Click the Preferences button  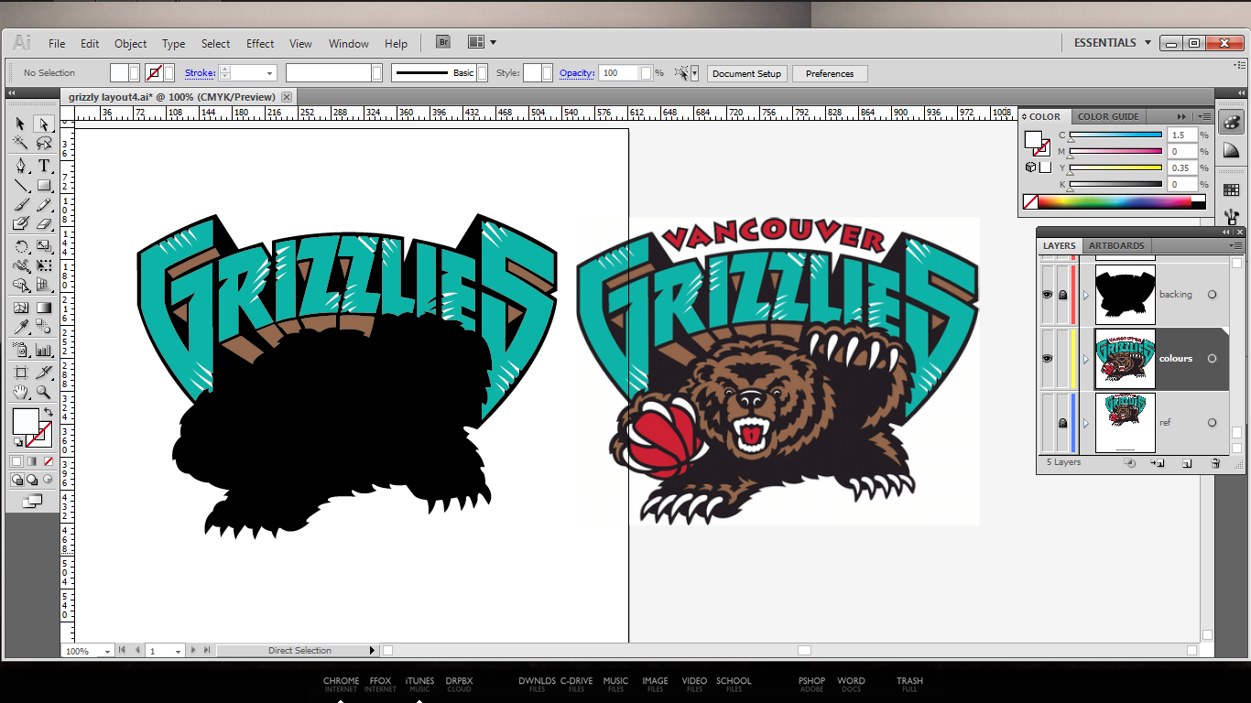tap(830, 73)
